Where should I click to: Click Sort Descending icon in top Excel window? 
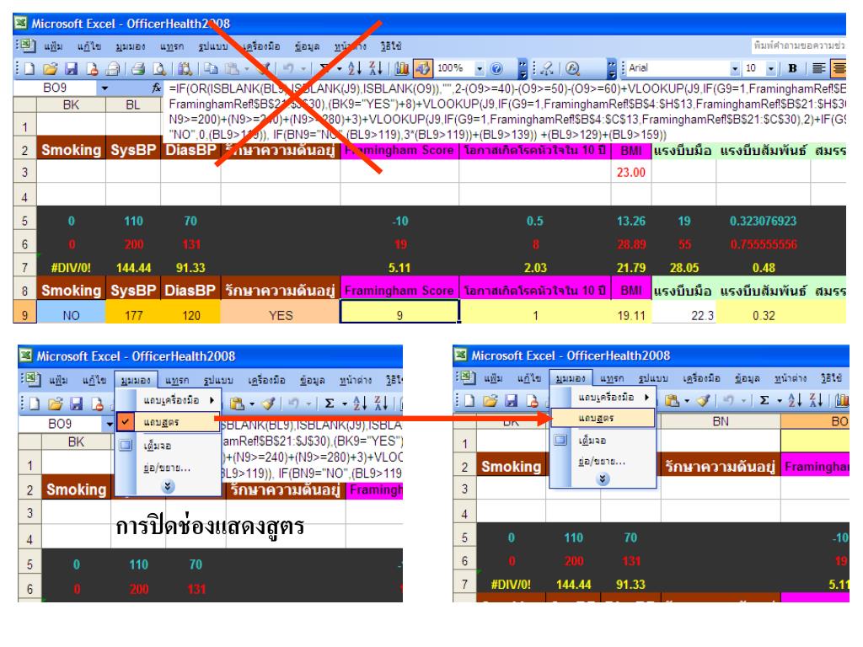(x=376, y=68)
